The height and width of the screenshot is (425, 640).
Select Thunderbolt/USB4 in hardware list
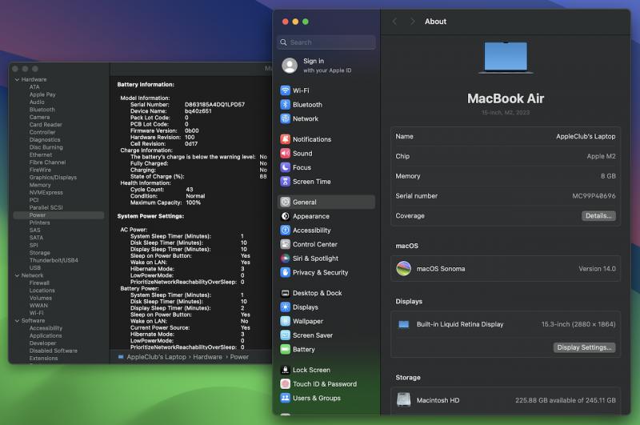[x=54, y=260]
